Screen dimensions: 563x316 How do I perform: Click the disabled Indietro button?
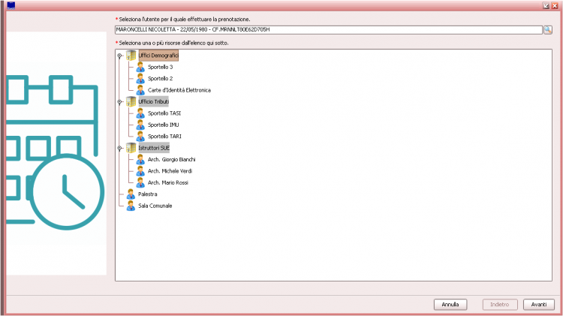pyautogui.click(x=500, y=305)
